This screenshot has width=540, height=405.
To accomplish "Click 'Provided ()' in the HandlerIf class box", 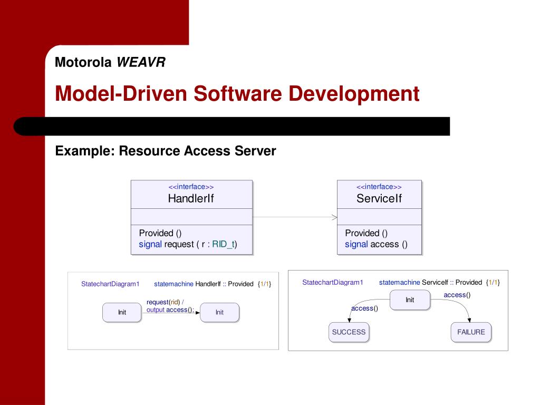I will [160, 233].
